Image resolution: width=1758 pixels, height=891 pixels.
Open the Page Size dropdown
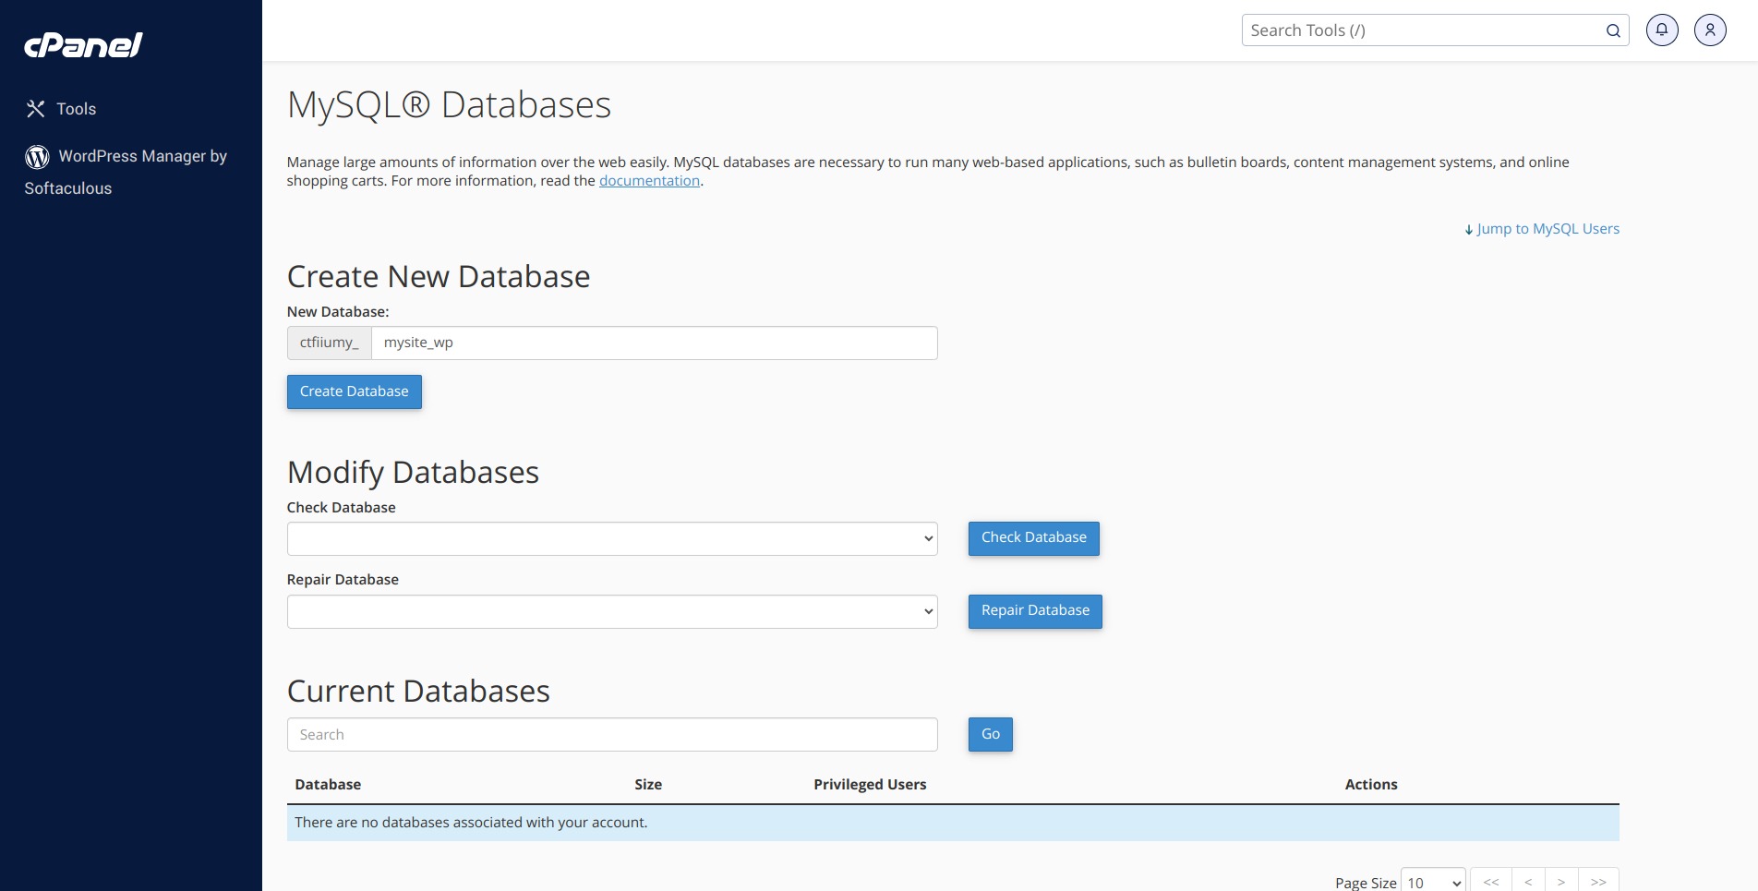(x=1433, y=882)
